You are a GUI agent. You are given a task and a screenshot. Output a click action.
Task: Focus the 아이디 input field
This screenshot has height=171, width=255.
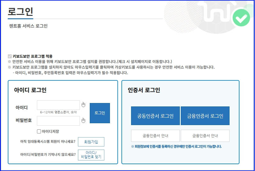58,105
